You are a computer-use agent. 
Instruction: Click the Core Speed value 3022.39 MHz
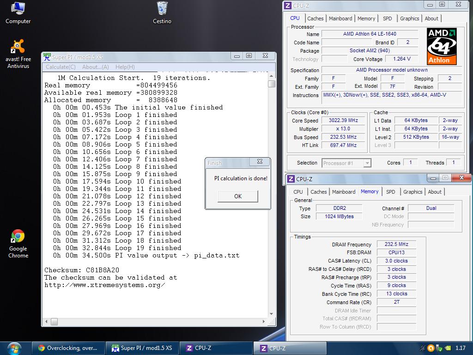pos(343,120)
